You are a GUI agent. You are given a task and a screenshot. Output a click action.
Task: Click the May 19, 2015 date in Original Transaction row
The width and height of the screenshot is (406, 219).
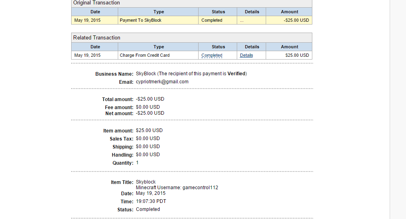point(87,20)
